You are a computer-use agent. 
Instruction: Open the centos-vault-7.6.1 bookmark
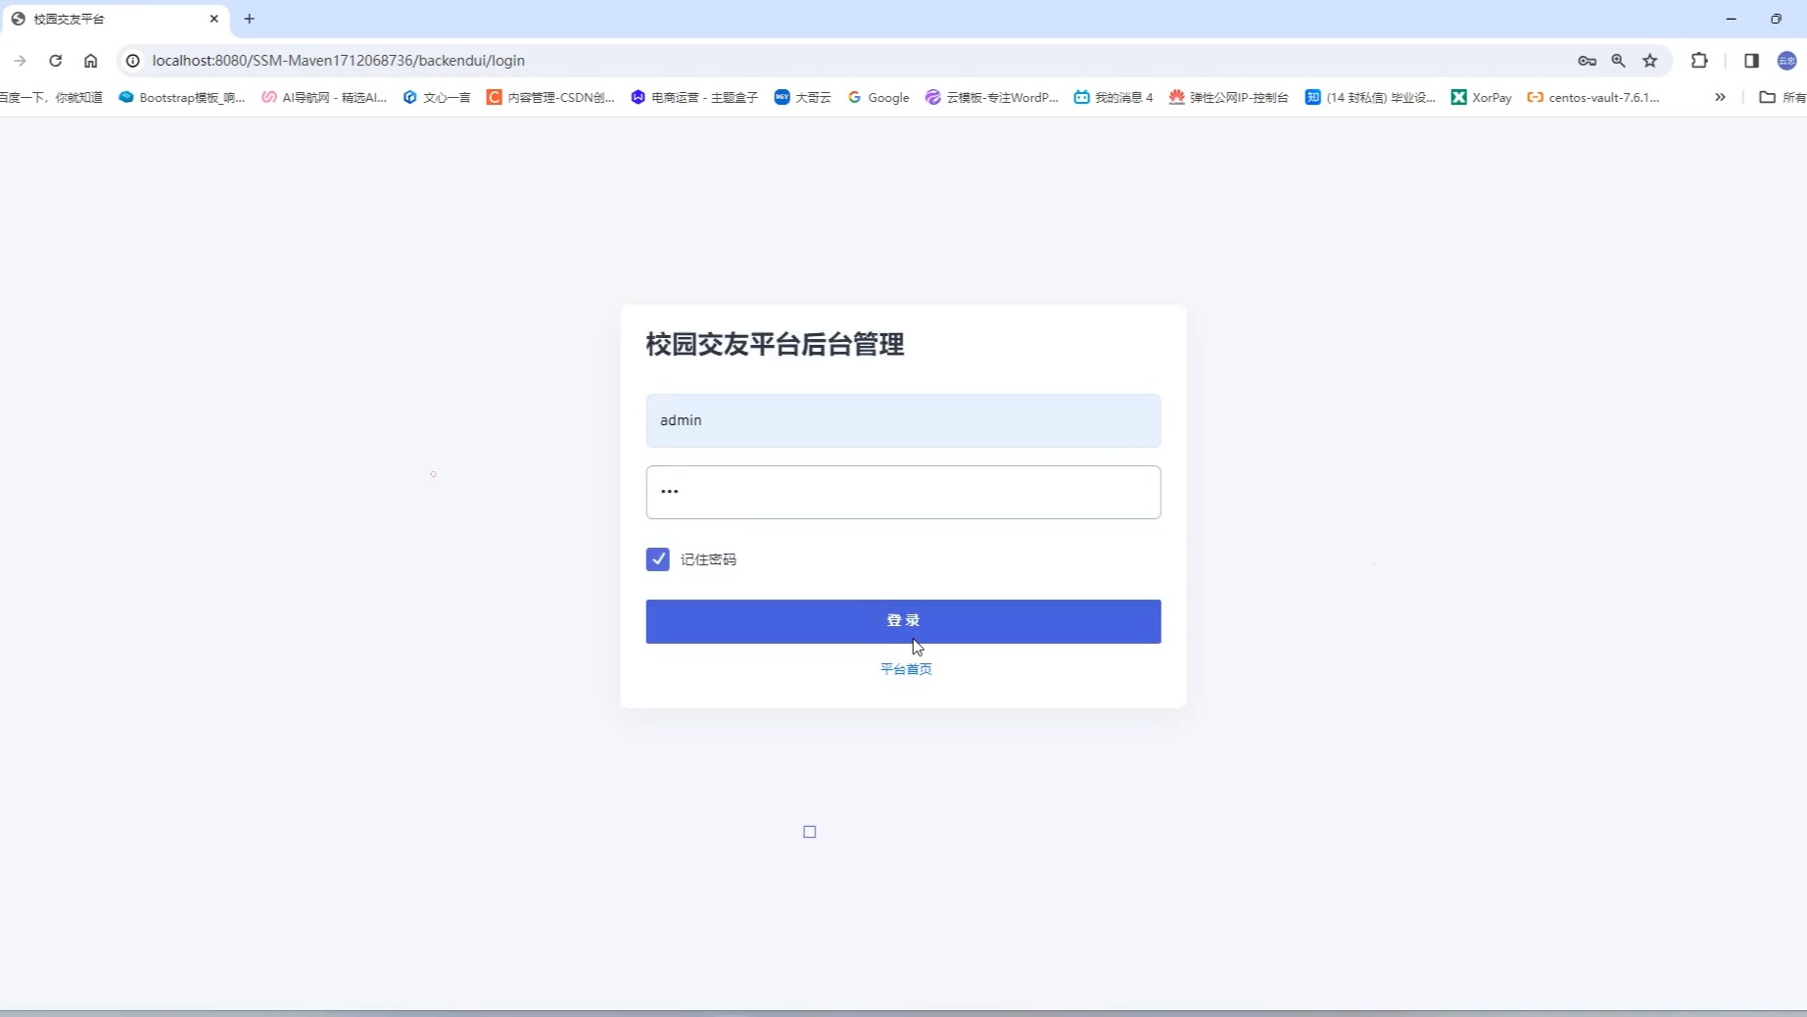(1593, 97)
